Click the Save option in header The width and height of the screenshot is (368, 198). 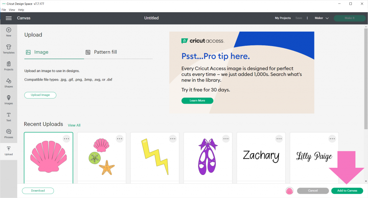299,18
